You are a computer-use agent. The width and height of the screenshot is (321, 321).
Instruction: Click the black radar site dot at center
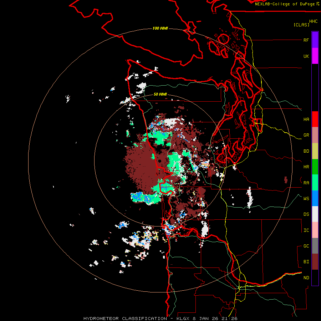point(160,160)
